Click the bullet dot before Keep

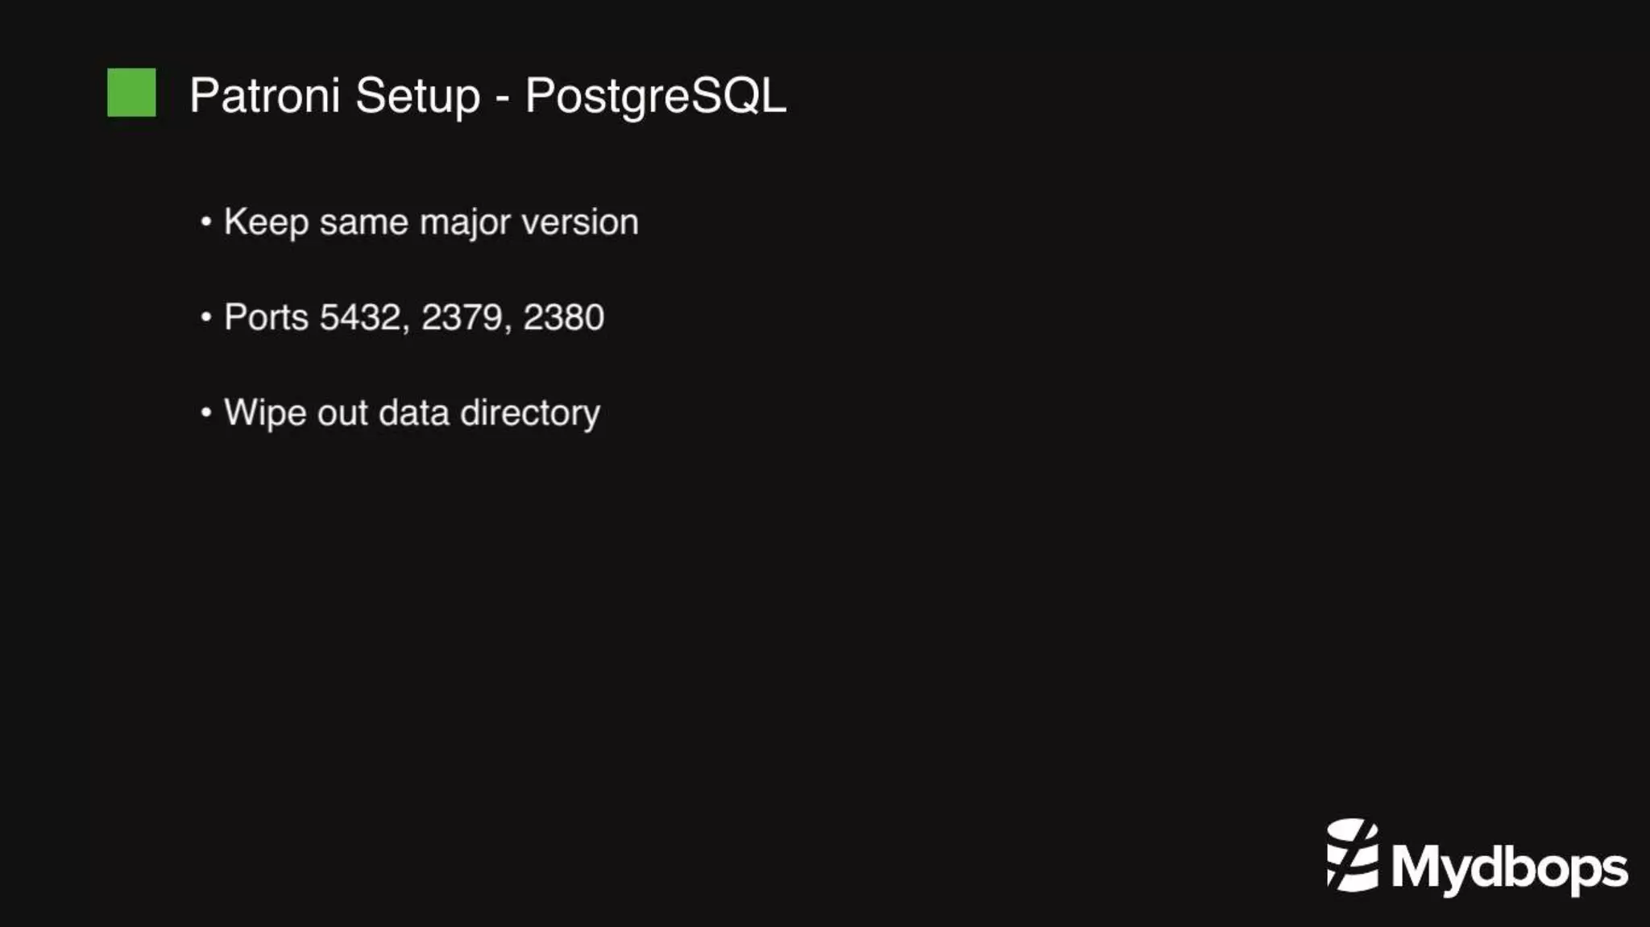tap(206, 221)
